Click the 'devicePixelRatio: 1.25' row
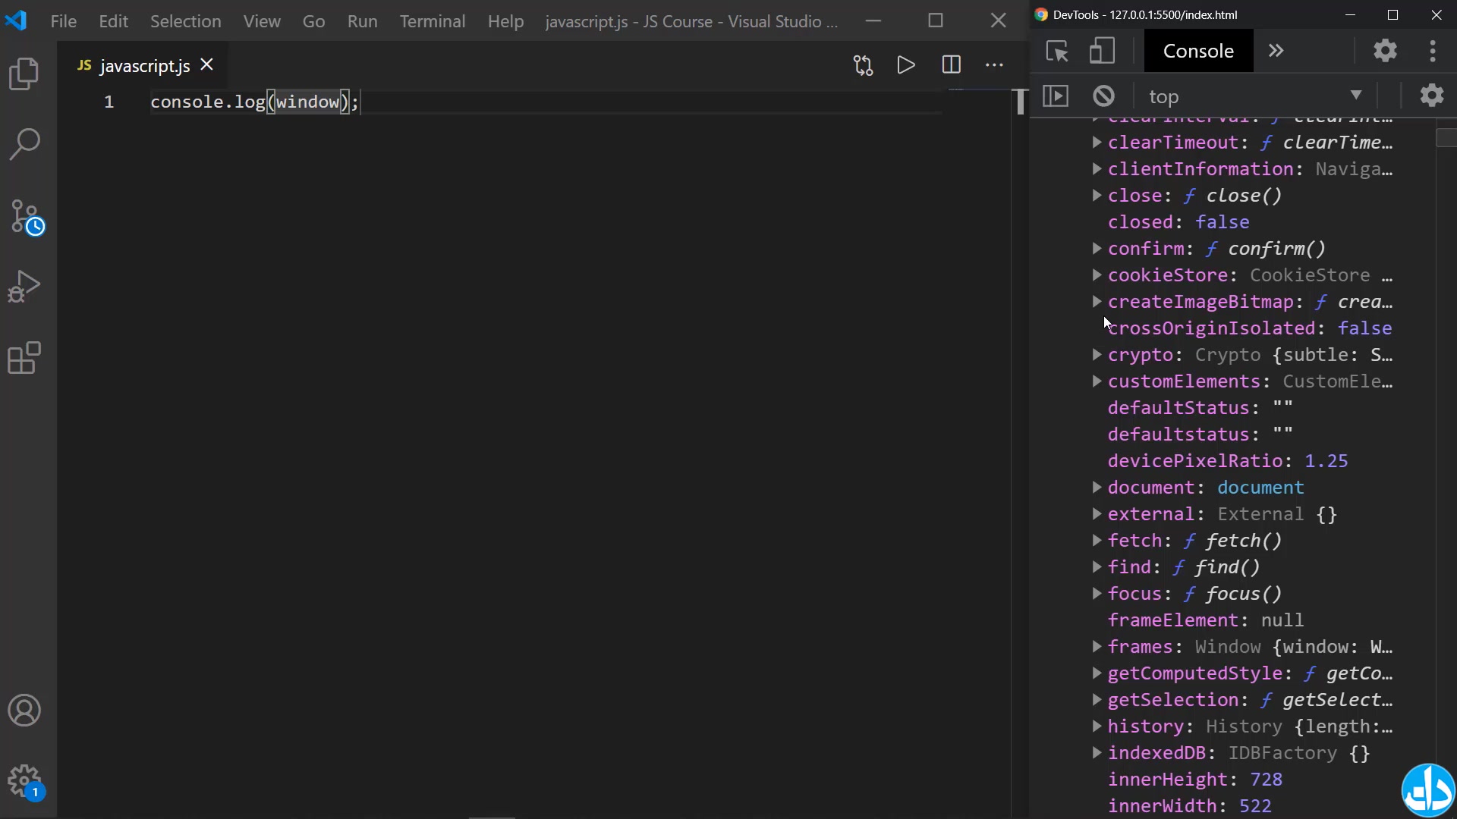 [1228, 461]
